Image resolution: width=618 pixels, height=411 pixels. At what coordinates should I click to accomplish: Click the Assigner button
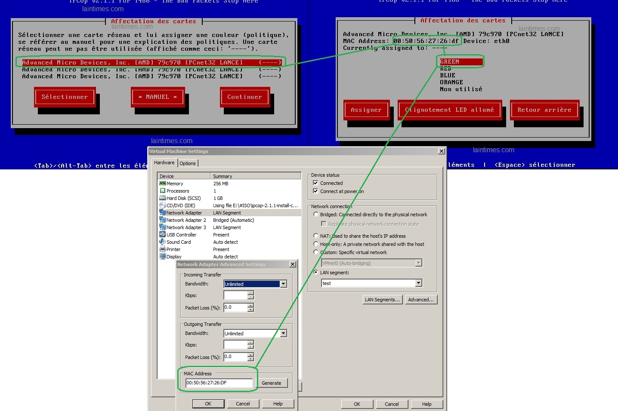(366, 110)
